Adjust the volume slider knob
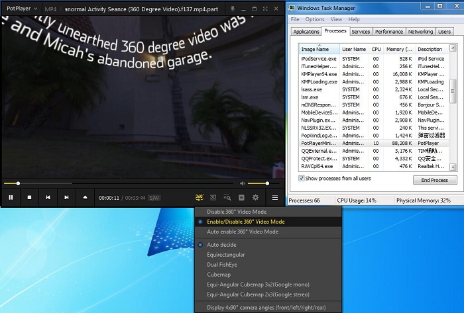 click(267, 183)
